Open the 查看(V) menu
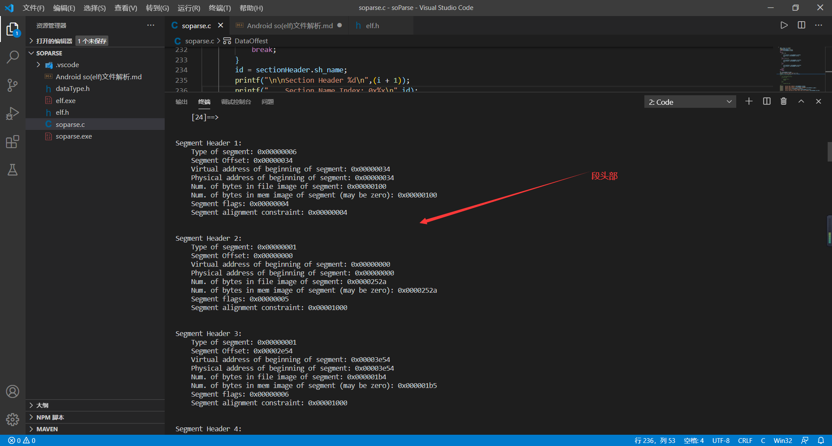Viewport: 832px width, 446px height. [126, 8]
